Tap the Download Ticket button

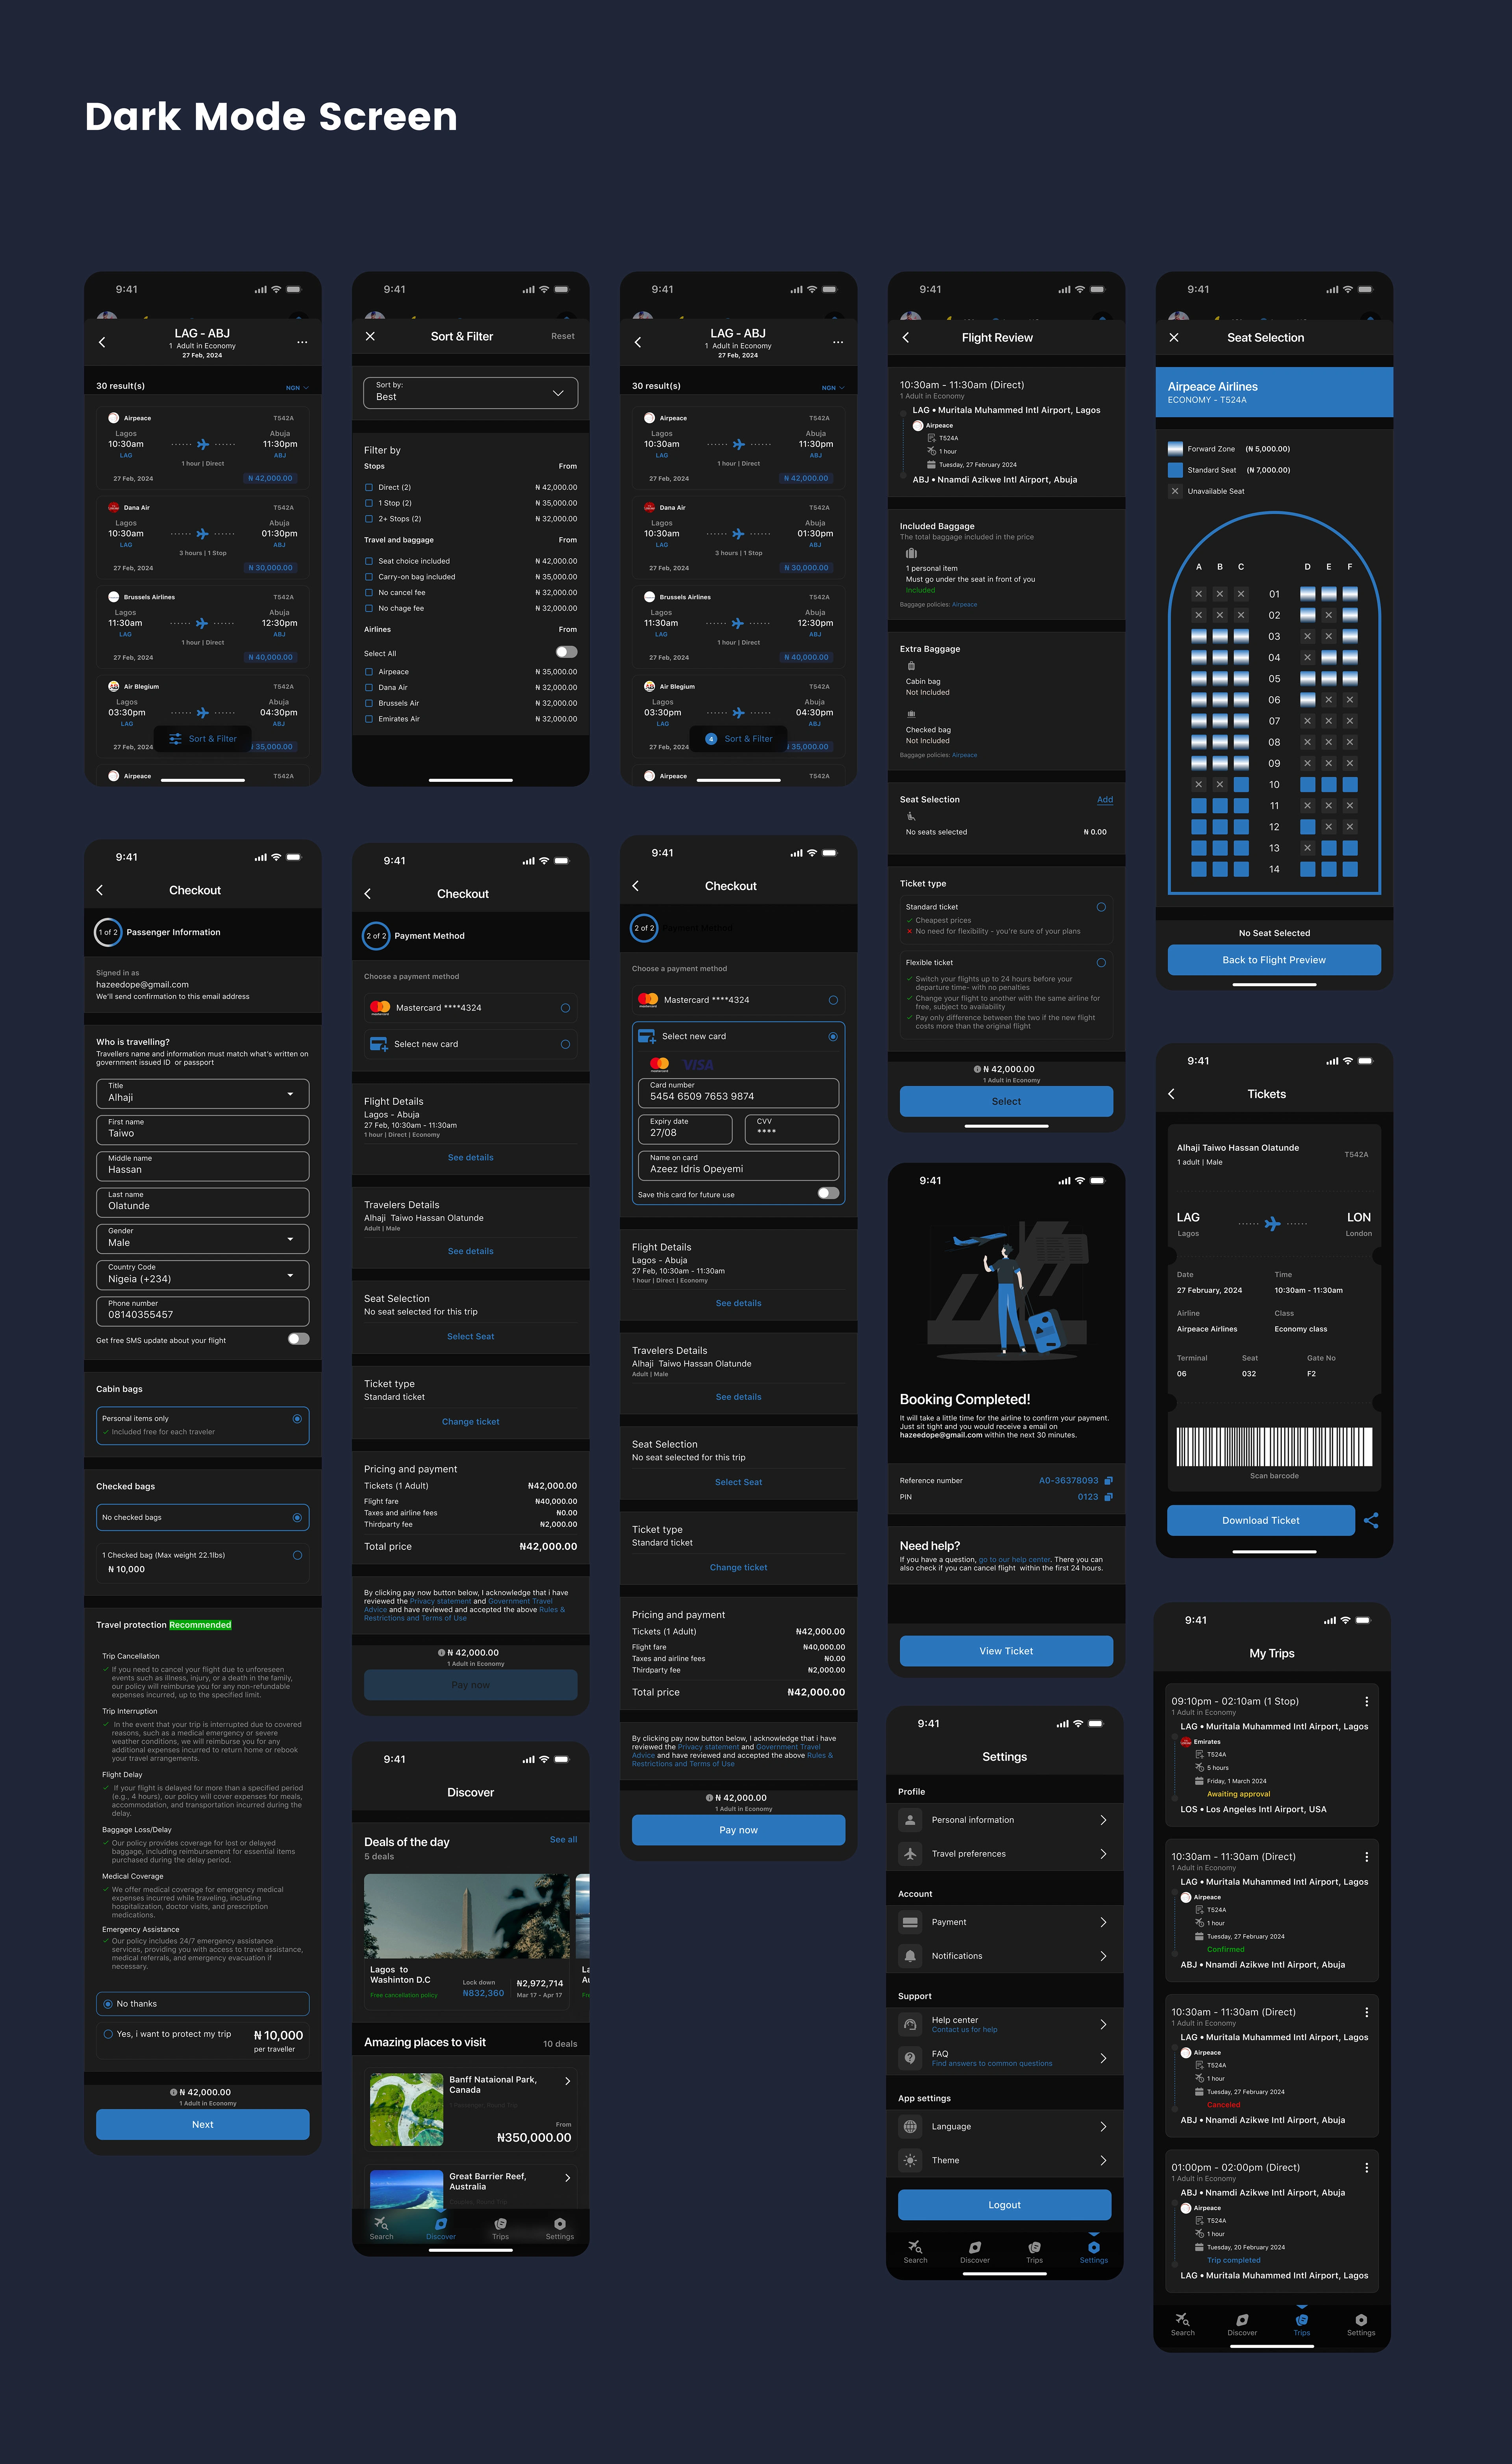point(1261,1520)
